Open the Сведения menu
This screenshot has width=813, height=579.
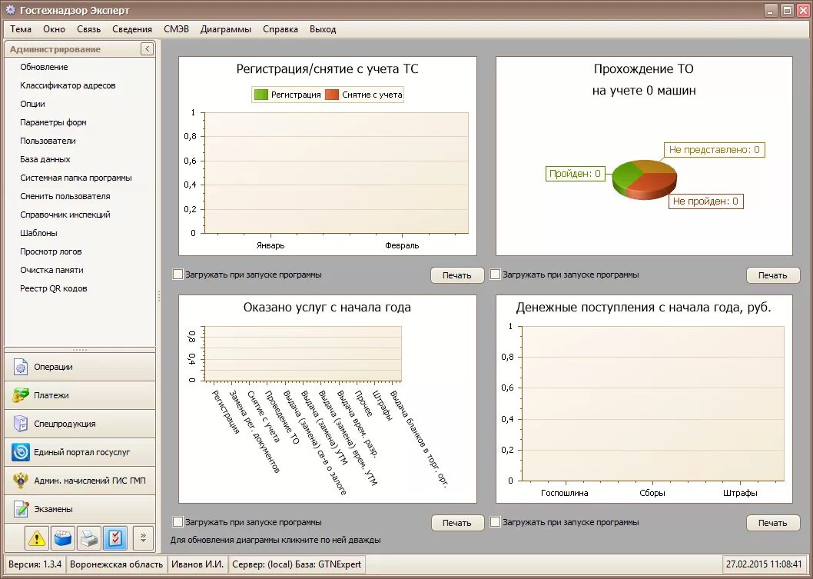coord(132,29)
